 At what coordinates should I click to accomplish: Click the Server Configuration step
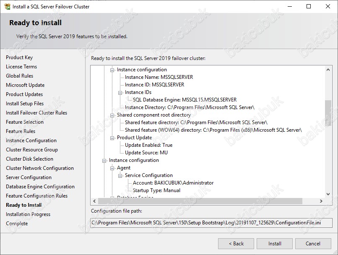[x=29, y=177]
